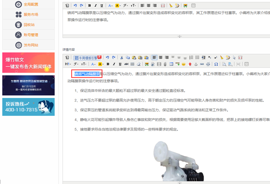The image size is (270, 184).
Task: Toggle center align in detail editor
Action: (161, 58)
